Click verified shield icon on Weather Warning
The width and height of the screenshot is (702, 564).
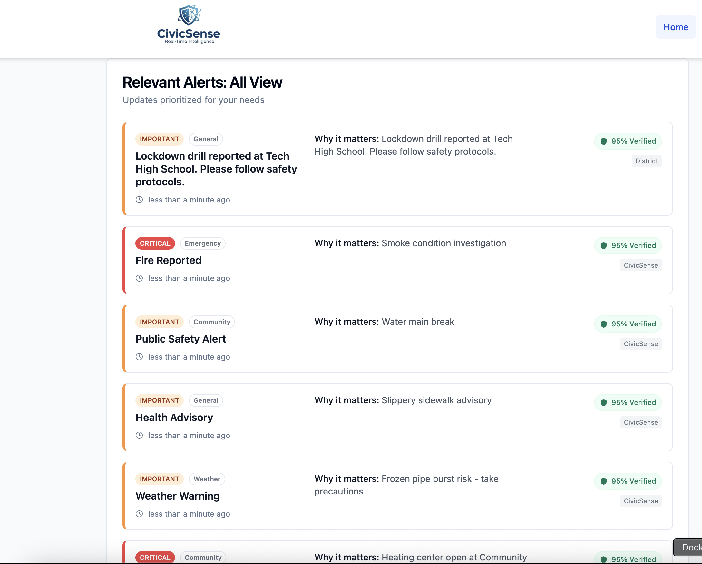point(603,481)
